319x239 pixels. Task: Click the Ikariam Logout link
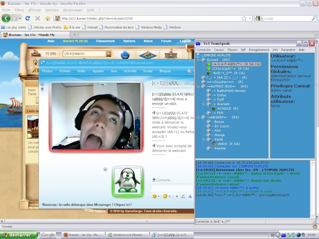[x=185, y=41]
